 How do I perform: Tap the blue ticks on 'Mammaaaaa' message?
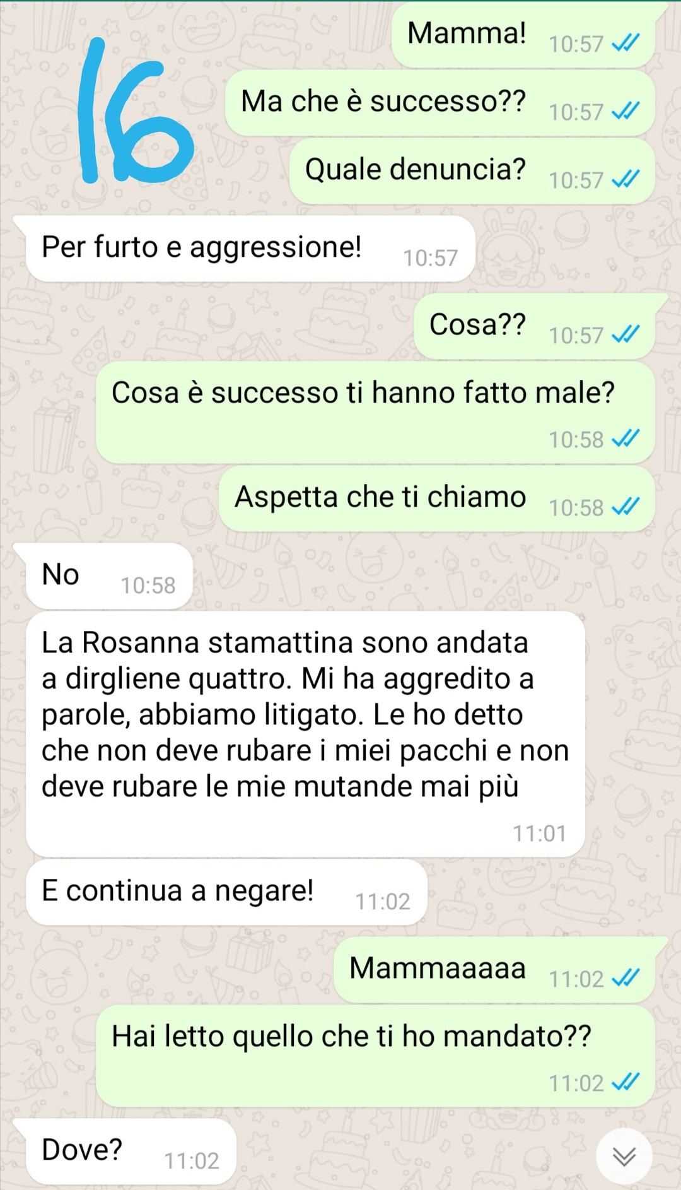[626, 979]
